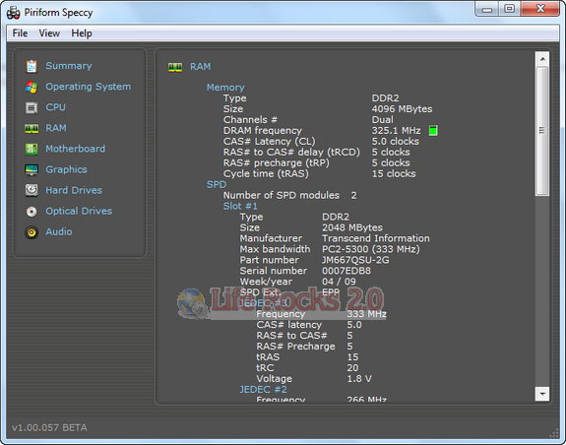Click the Optical Drives disc icon

click(31, 211)
